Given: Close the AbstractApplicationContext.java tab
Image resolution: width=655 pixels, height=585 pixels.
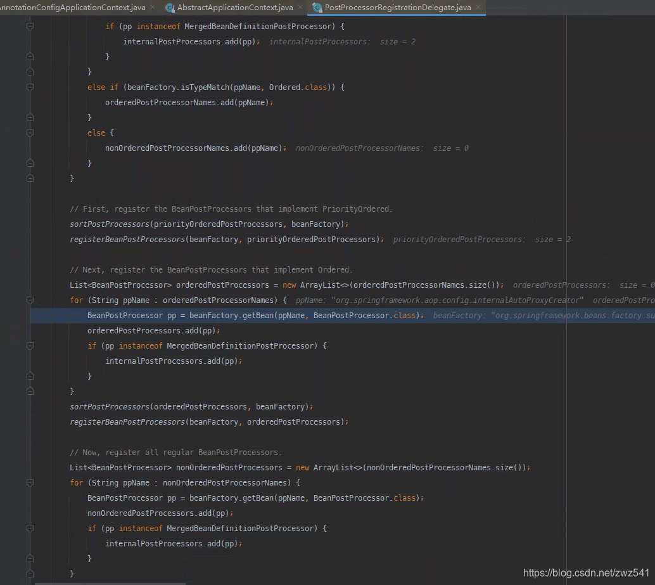Looking at the screenshot, I should 300,8.
